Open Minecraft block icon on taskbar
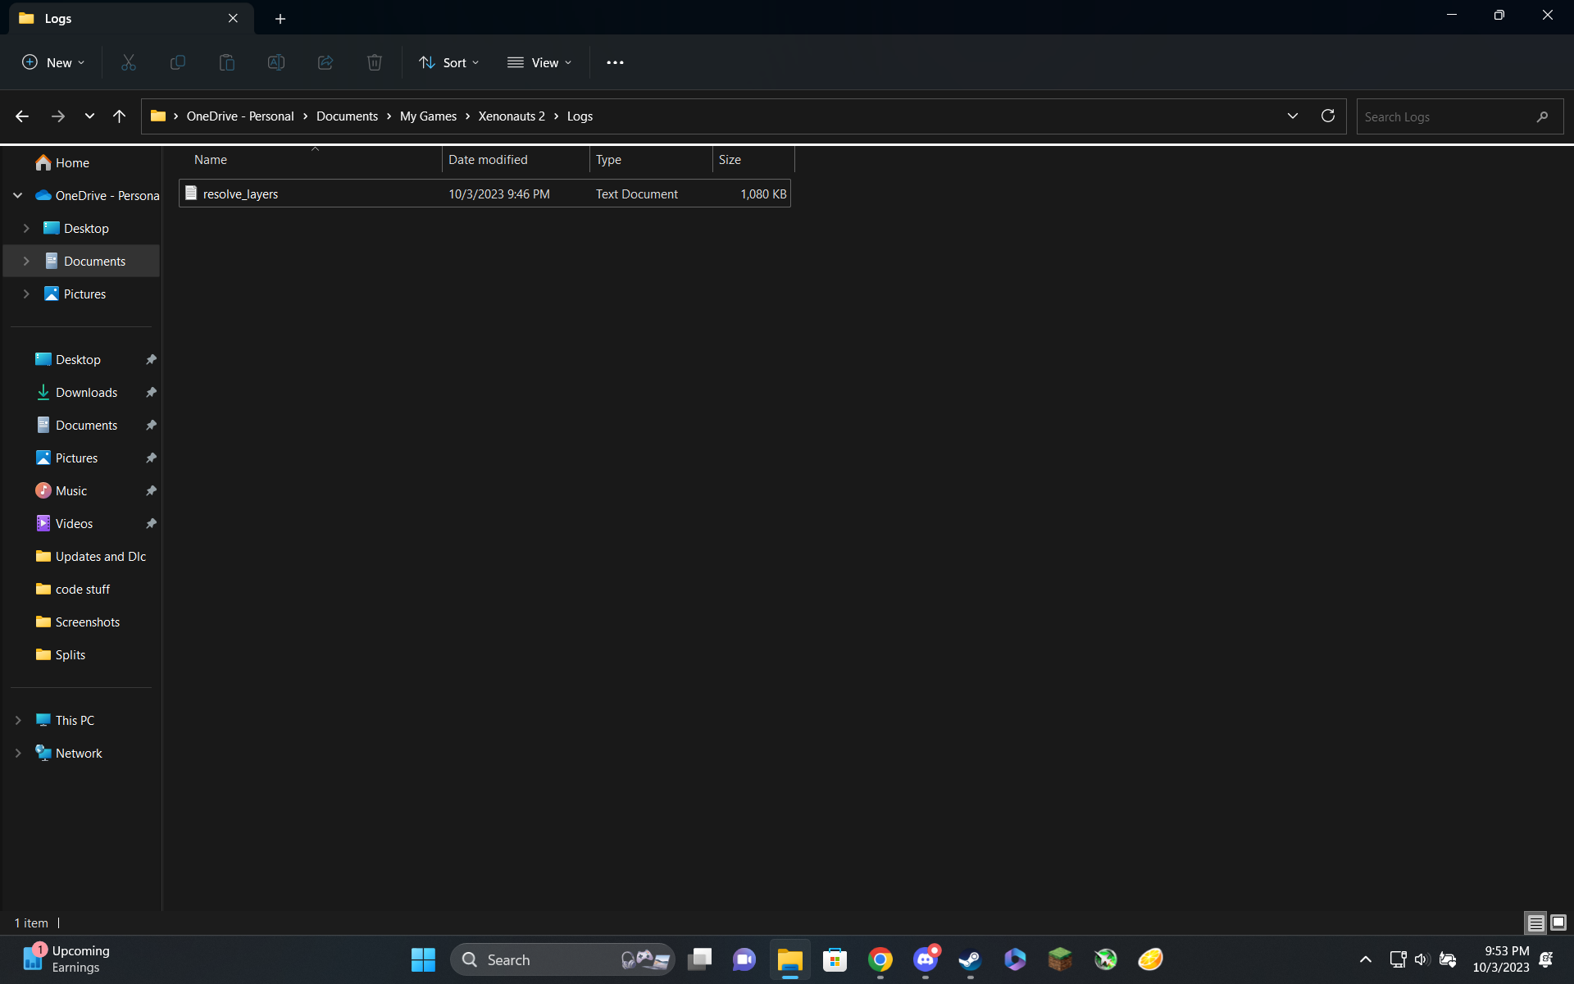The height and width of the screenshot is (984, 1574). 1060,959
